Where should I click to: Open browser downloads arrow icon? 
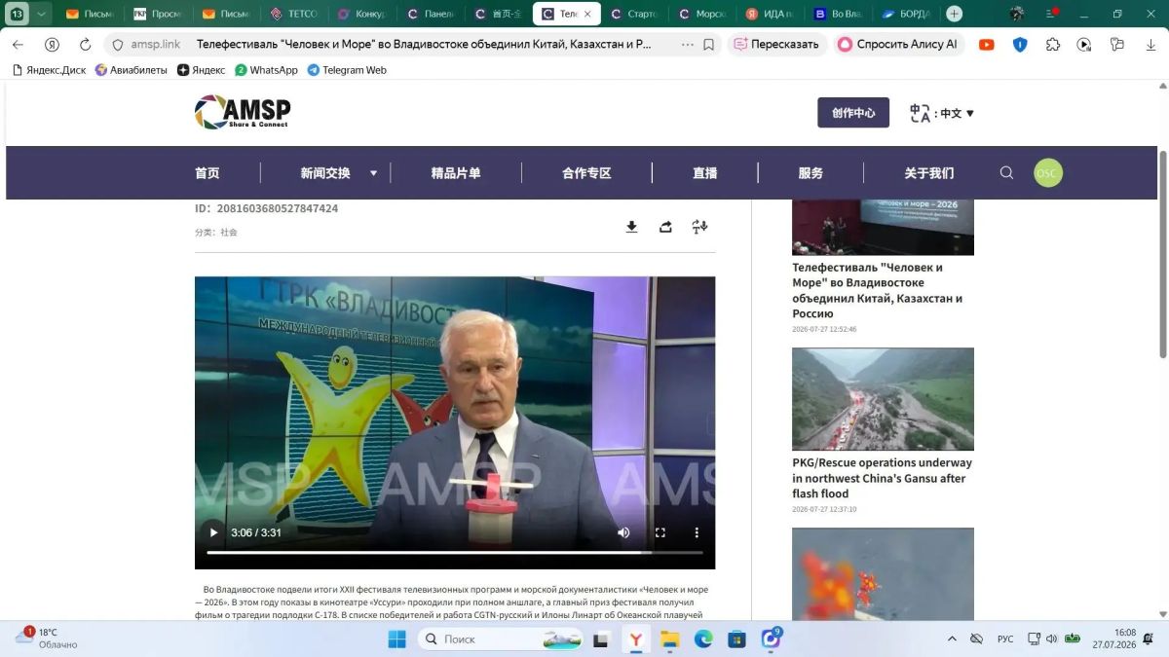pyautogui.click(x=1150, y=45)
